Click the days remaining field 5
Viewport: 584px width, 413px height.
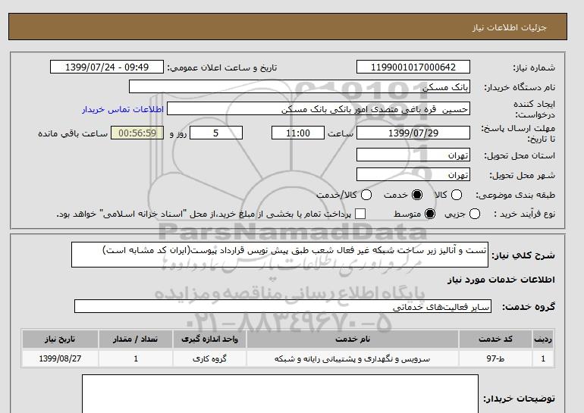click(216, 133)
